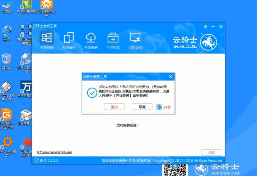Image resolution: width=257 pixels, height=176 pixels.
Task: Click the CopyRight(C) 2017-2018 footer text
Action: (187, 161)
